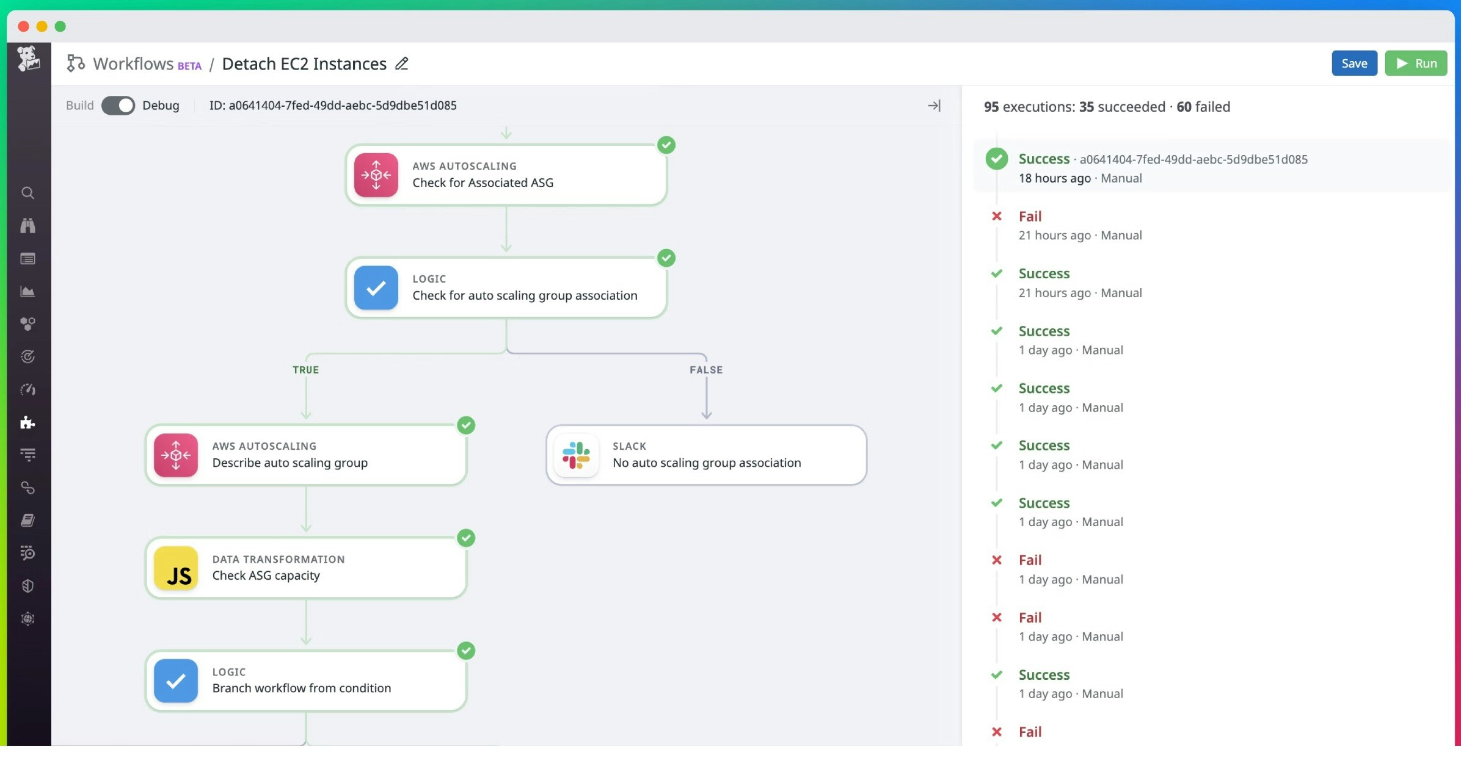The image size is (1461, 758).
Task: Click the pencil icon to rename workflow
Action: pyautogui.click(x=401, y=63)
